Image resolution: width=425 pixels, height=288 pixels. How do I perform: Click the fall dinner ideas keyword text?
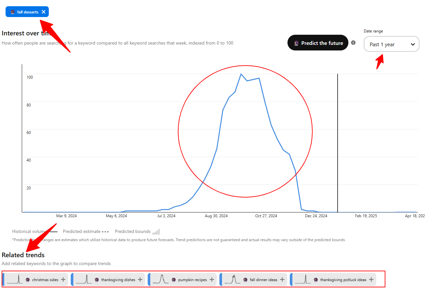pyautogui.click(x=264, y=280)
